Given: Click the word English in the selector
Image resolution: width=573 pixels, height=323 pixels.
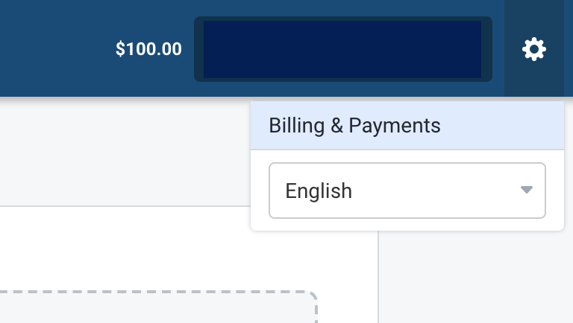Looking at the screenshot, I should [319, 191].
